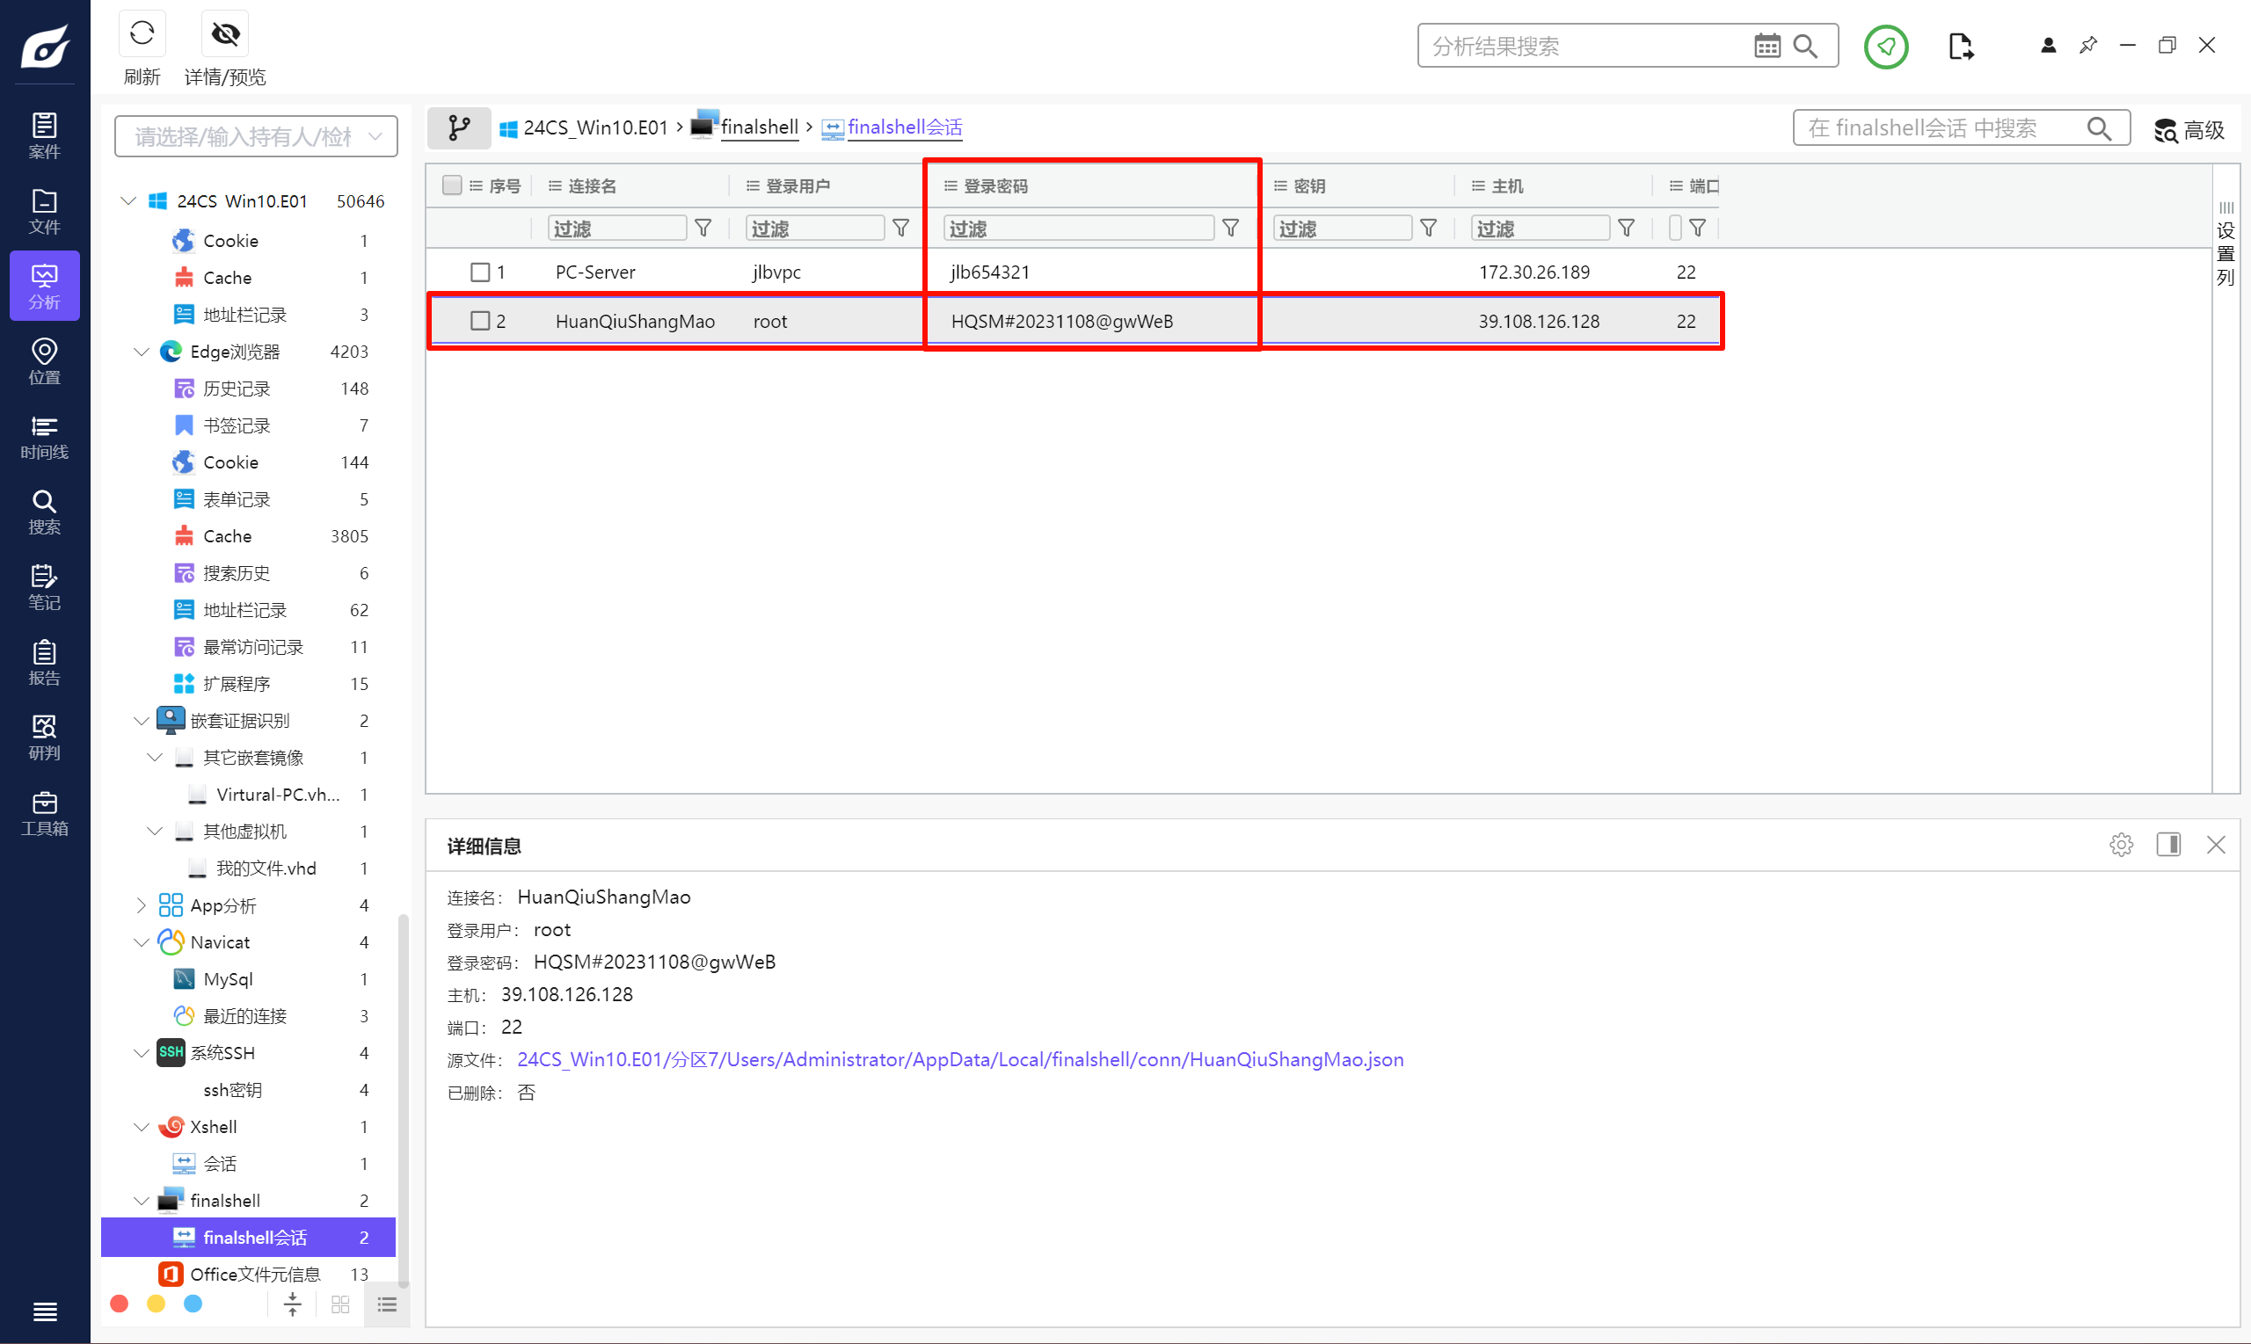Open the 时间线 sidebar section

44,437
